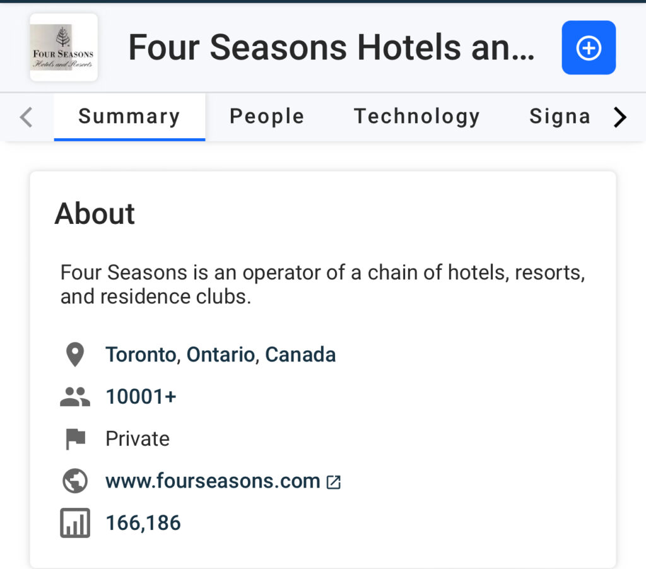The image size is (646, 569).
Task: Click the globe website icon
Action: coord(75,481)
